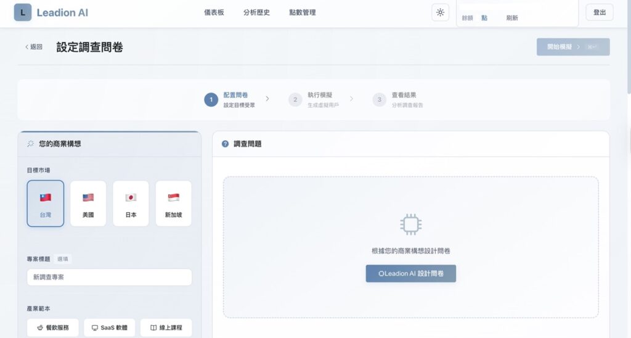The height and width of the screenshot is (338, 631).
Task: Click the 選填 optional tag
Action: pos(63,259)
